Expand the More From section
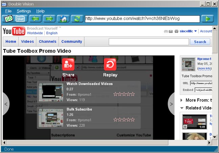 (x=181, y=100)
